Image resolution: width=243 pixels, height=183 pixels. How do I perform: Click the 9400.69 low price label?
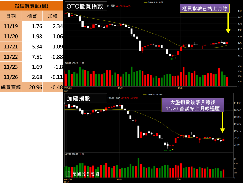(167, 151)
